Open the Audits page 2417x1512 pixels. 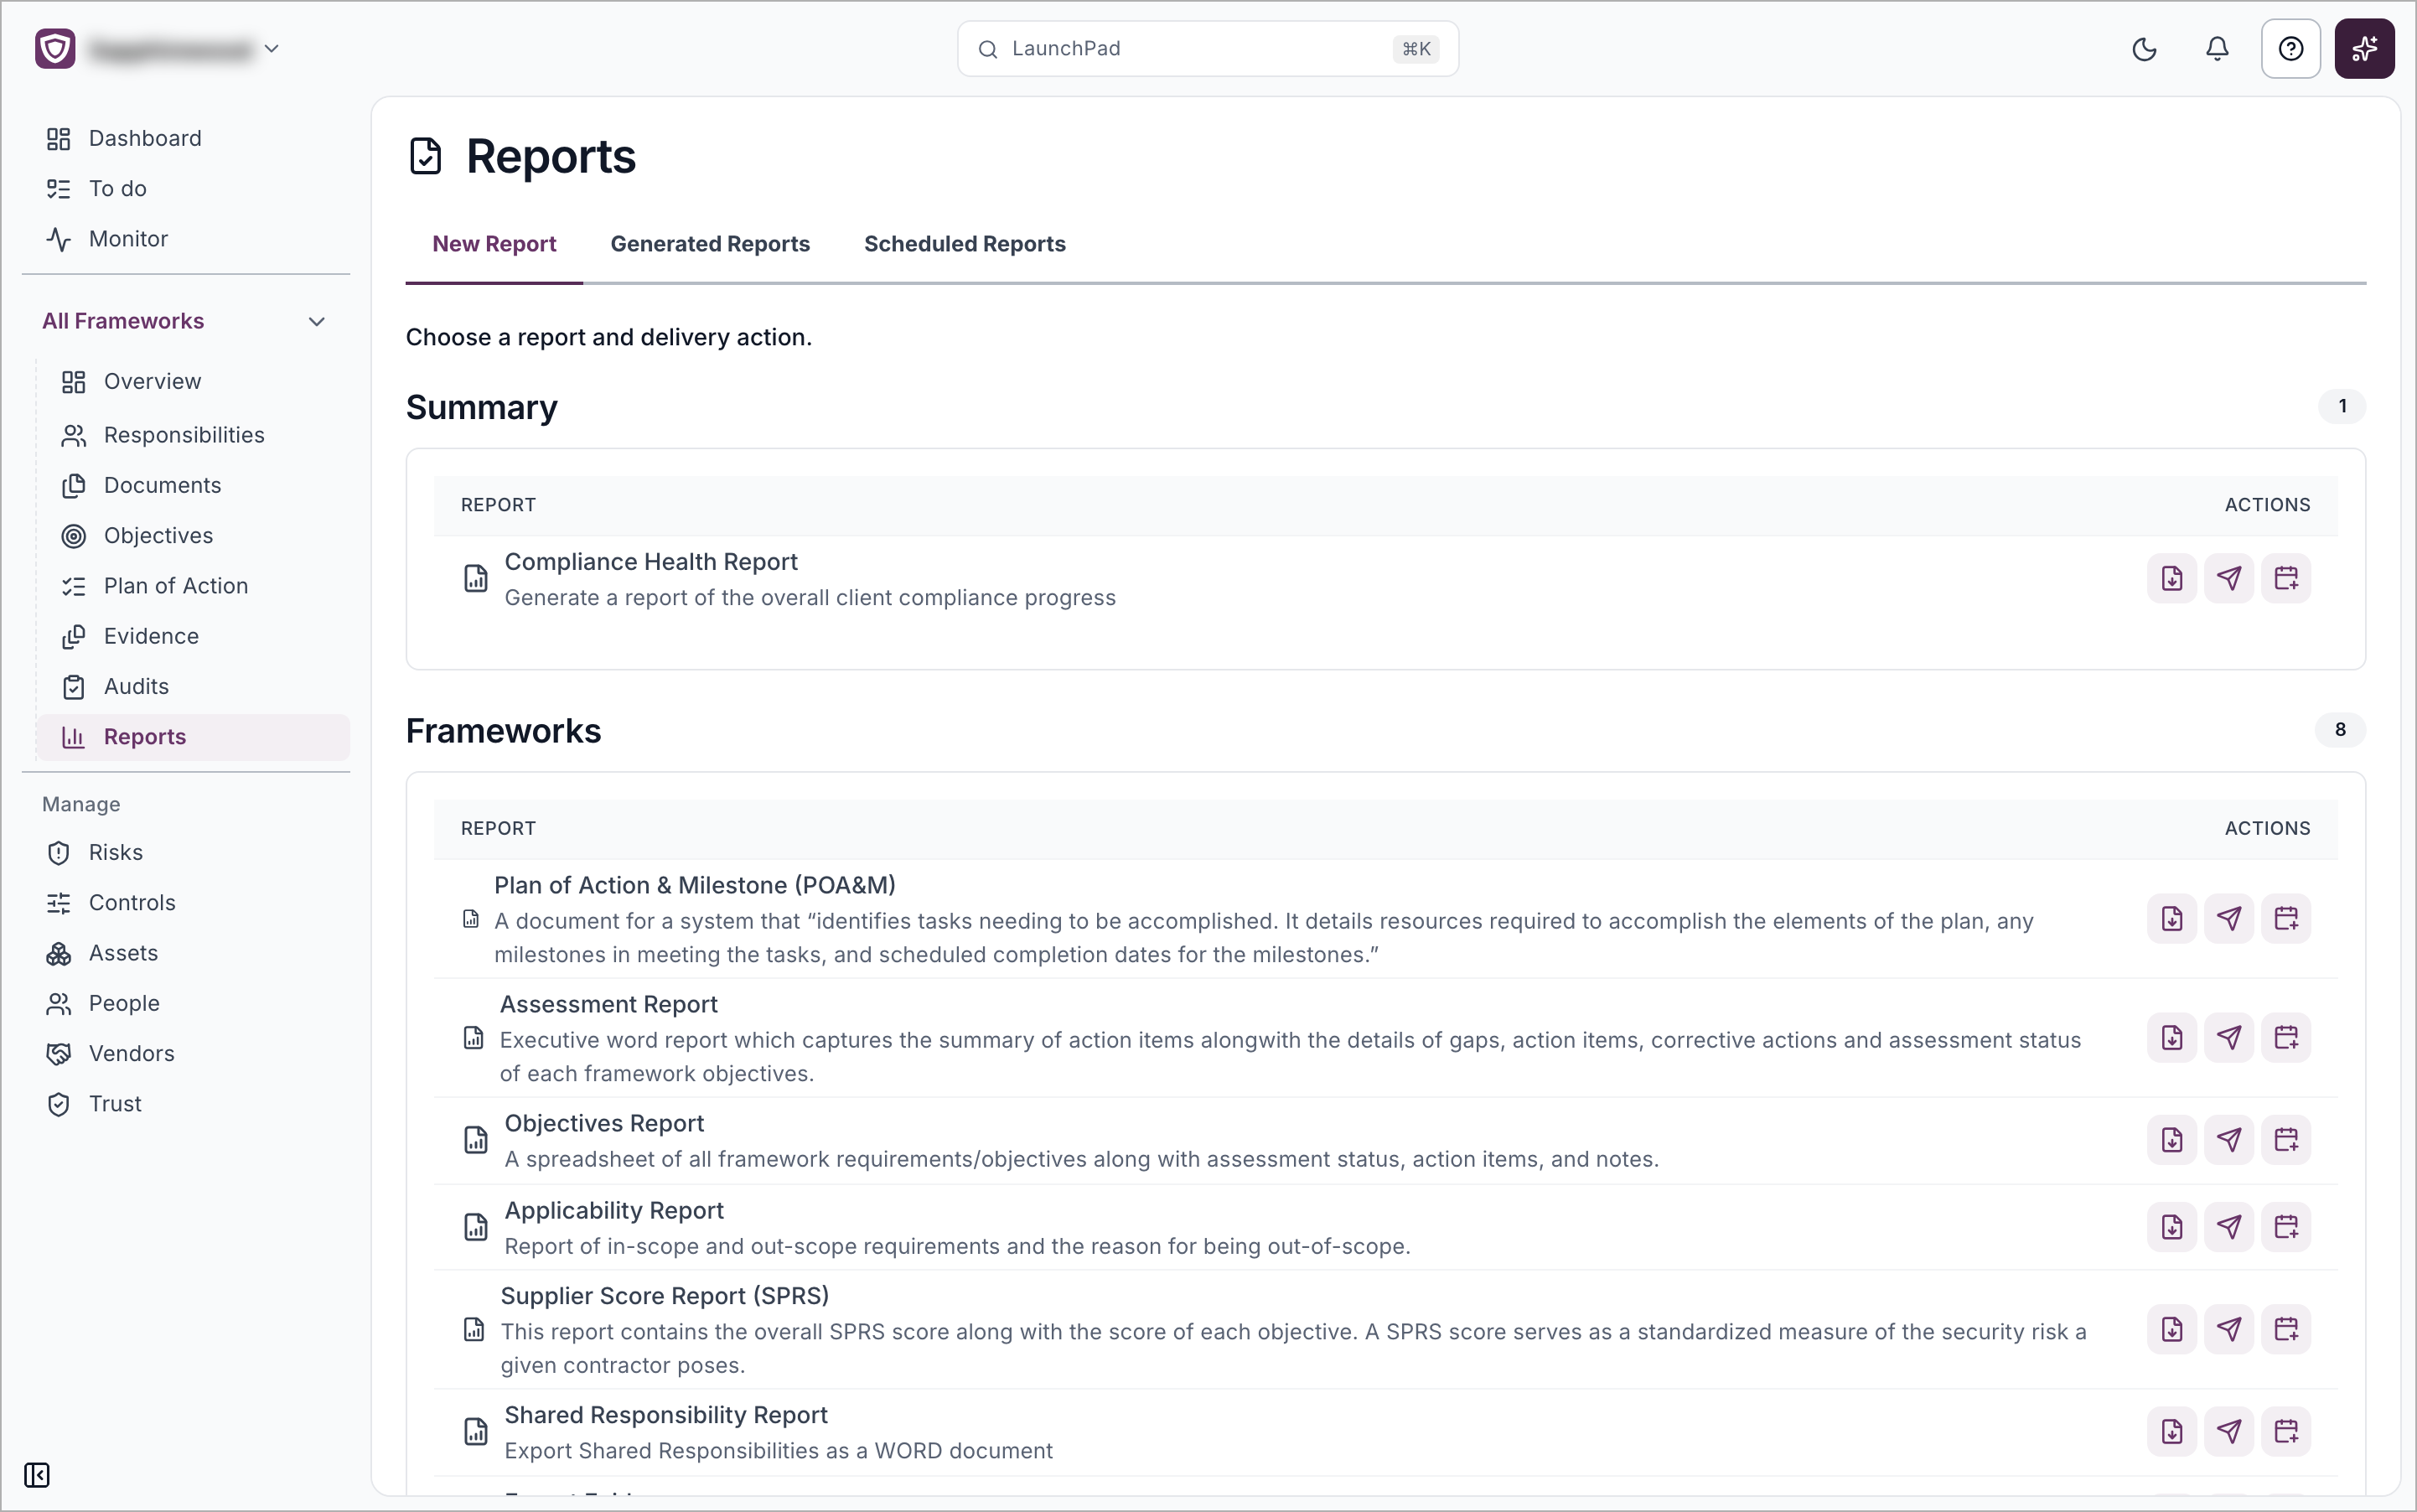point(194,687)
